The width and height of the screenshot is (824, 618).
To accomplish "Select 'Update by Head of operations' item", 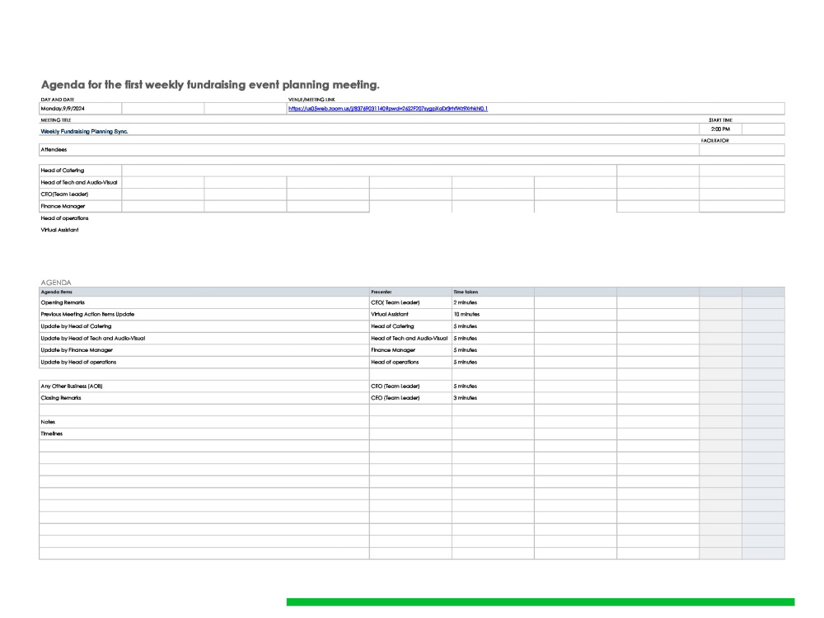I will pyautogui.click(x=204, y=362).
